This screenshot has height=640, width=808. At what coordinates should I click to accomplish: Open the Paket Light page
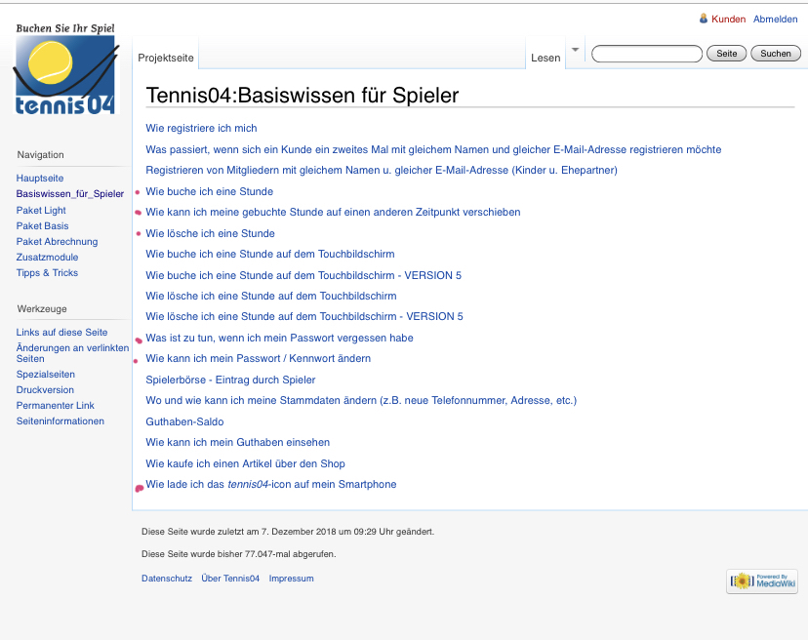click(x=41, y=210)
